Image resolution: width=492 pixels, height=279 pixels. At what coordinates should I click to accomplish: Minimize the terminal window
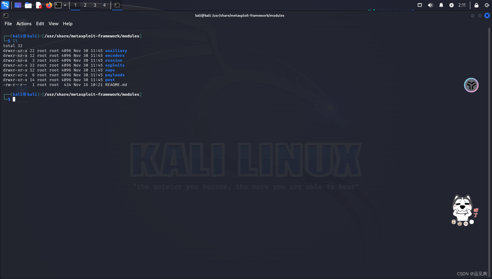click(473, 15)
